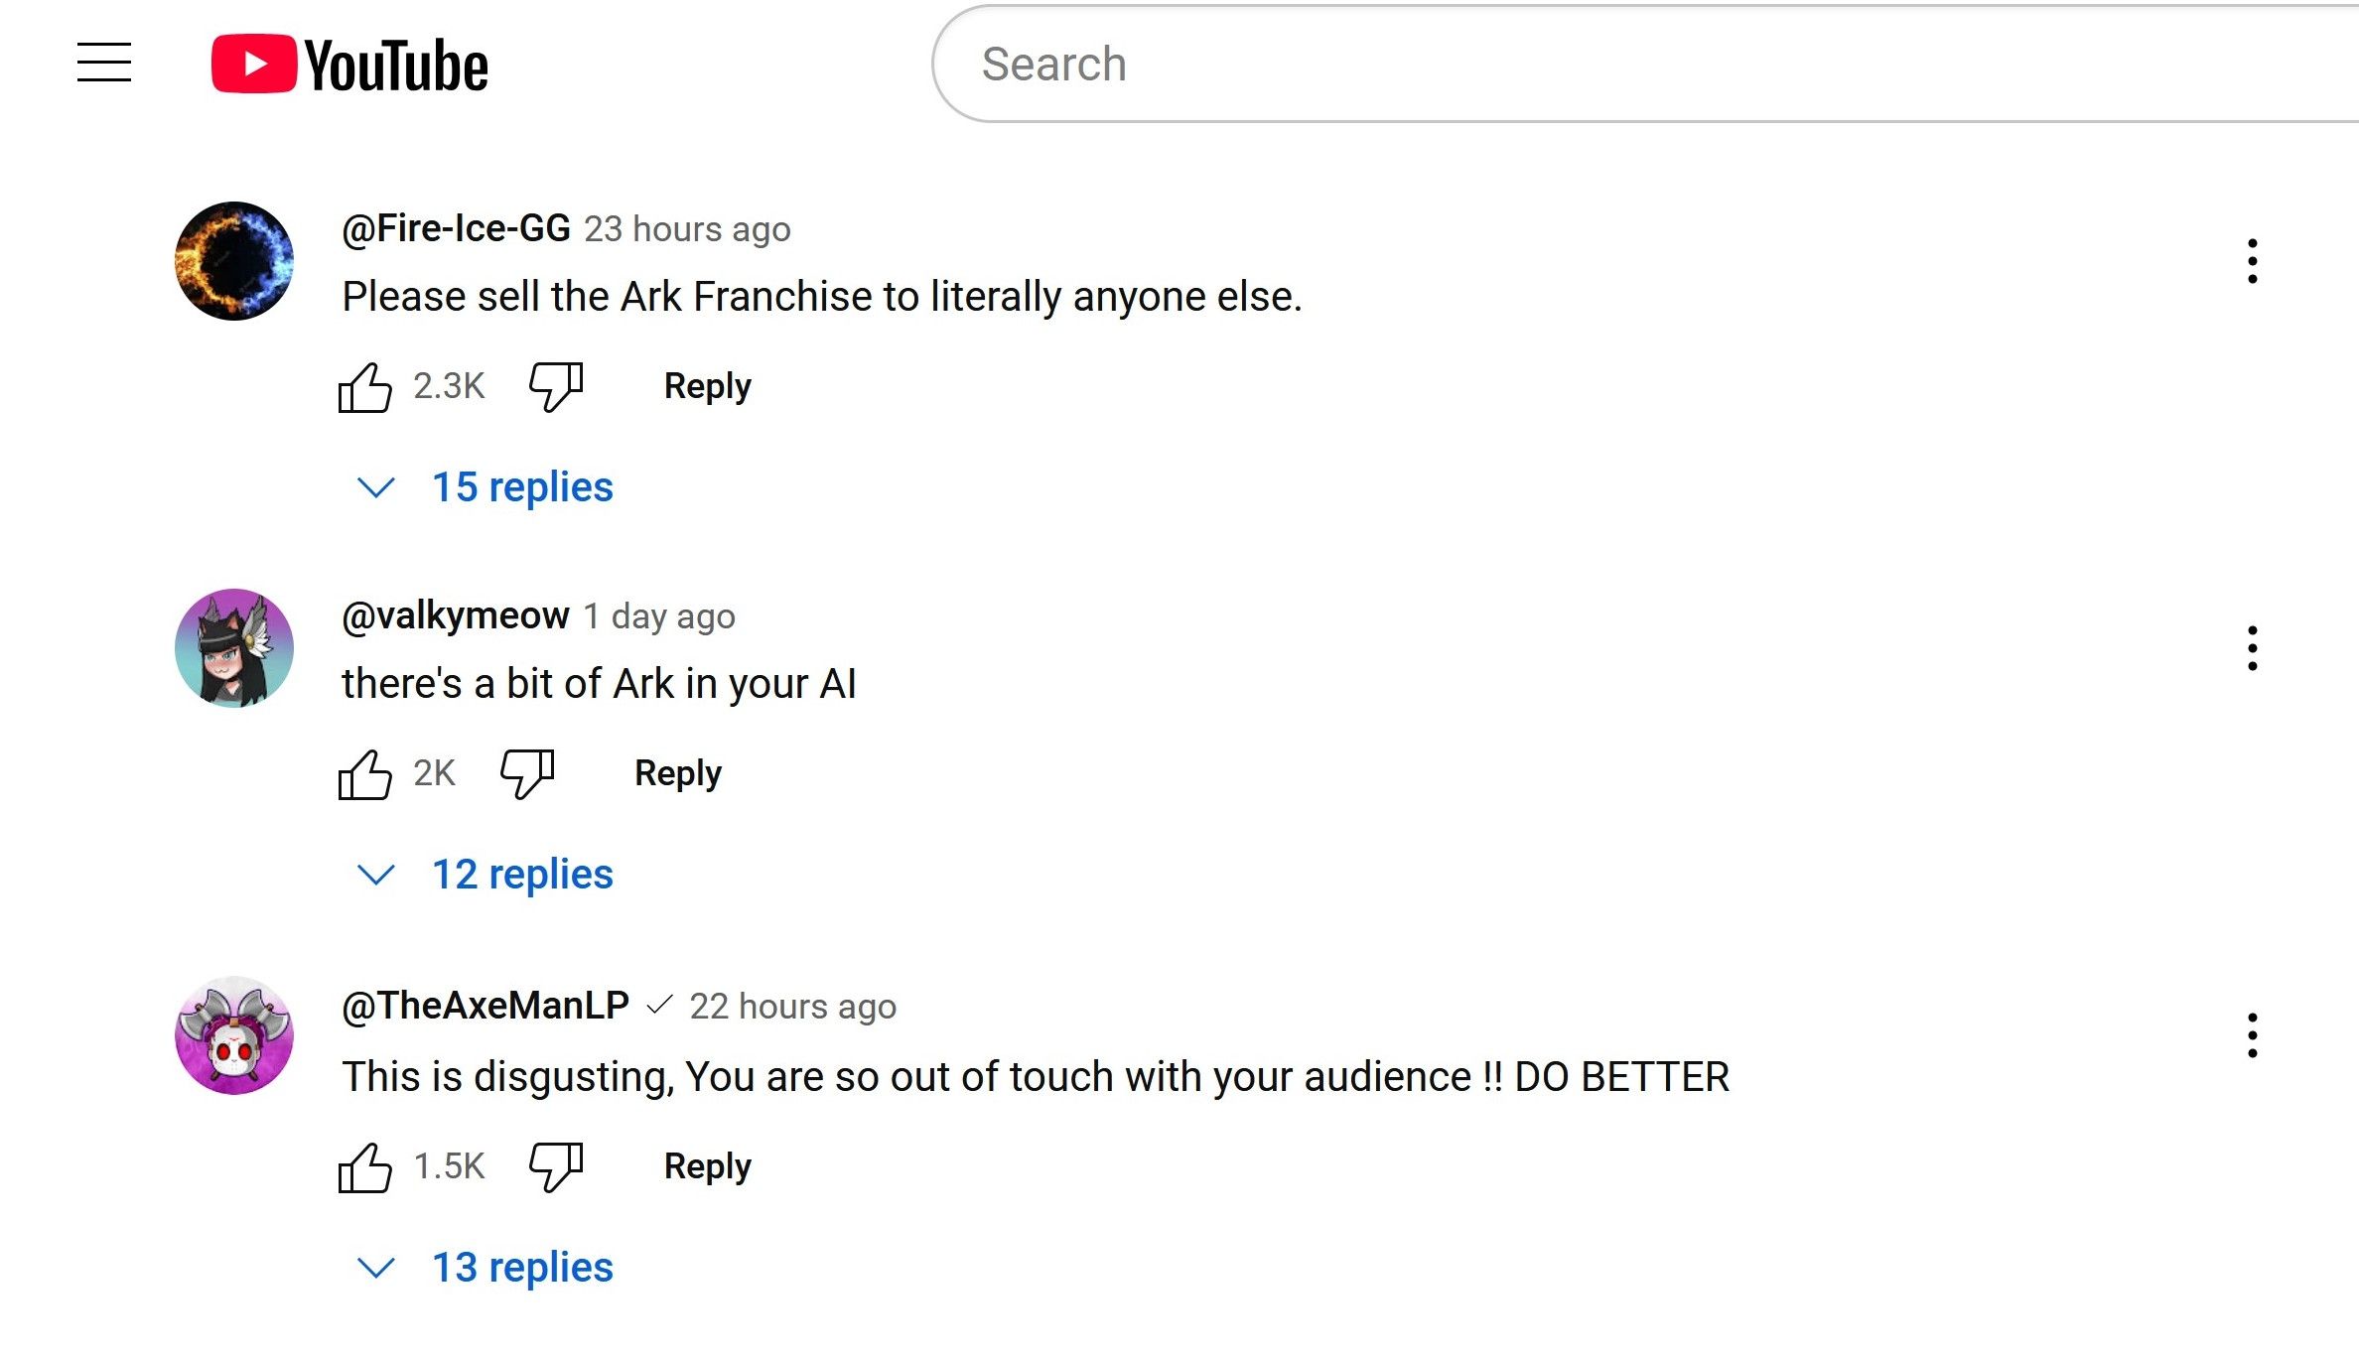
Task: Dislike valkymeow's Ark AI comment
Action: coord(526,773)
